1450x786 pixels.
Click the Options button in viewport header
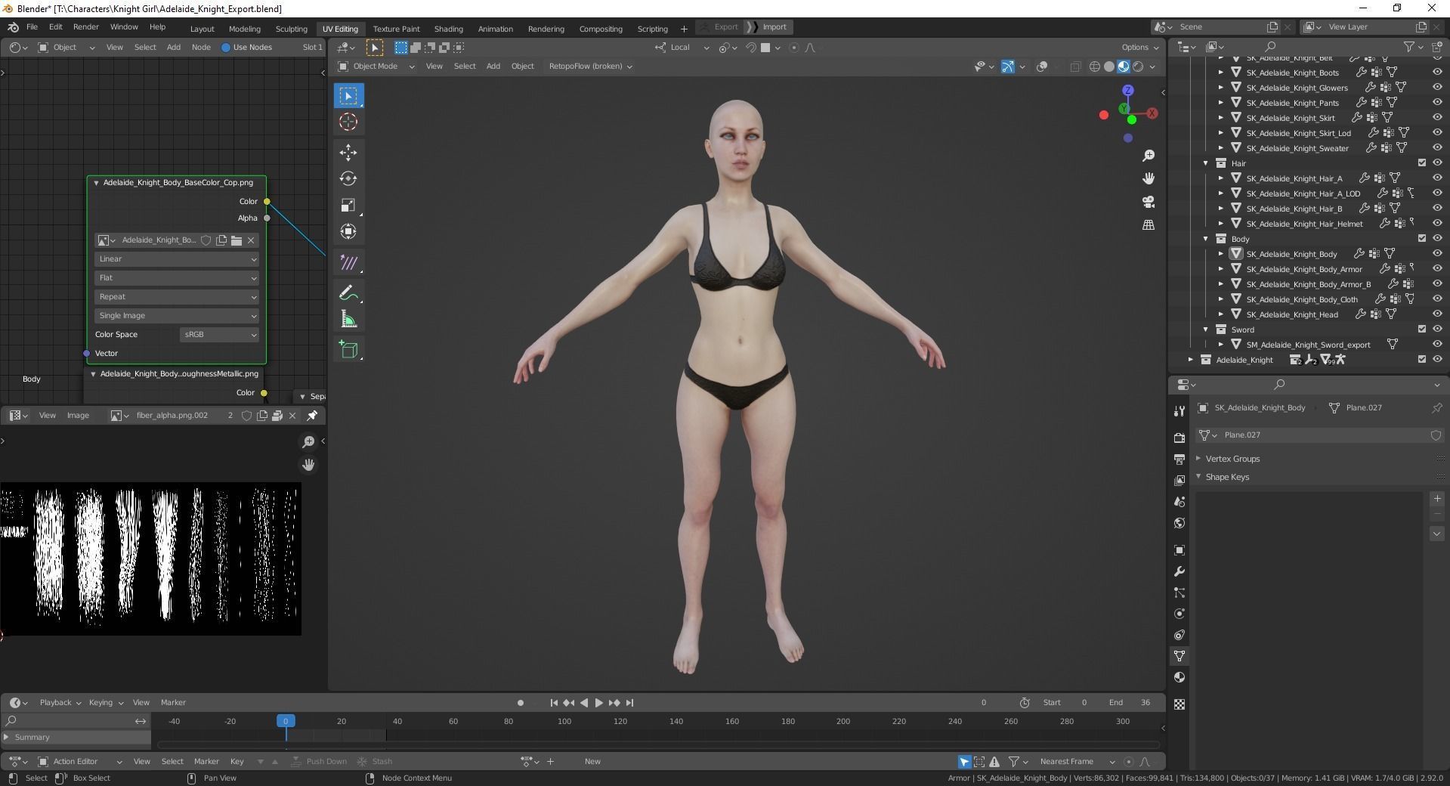[1140, 47]
